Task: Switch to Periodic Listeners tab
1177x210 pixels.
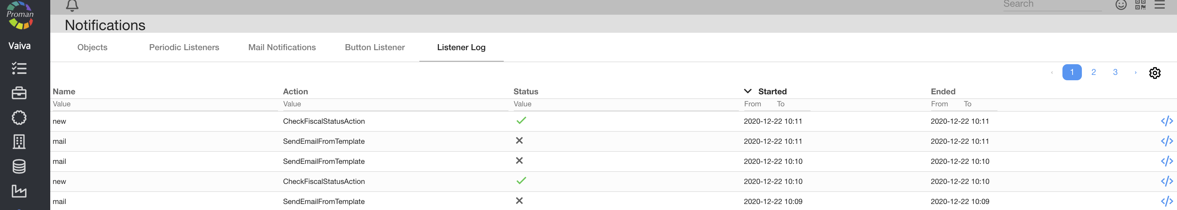Action: 184,47
